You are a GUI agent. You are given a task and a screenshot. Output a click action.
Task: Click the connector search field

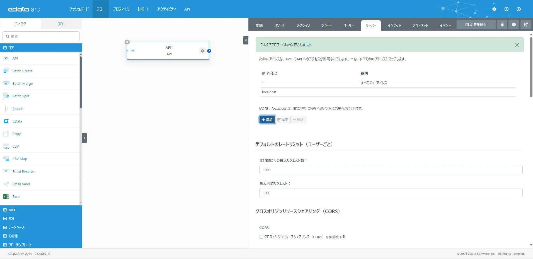tap(41, 36)
